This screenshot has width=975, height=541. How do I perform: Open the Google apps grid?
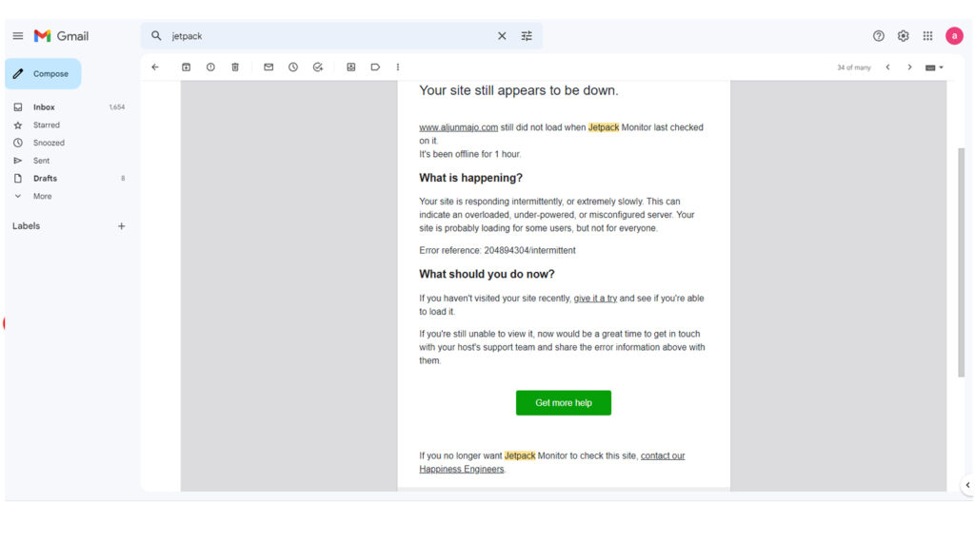coord(927,36)
